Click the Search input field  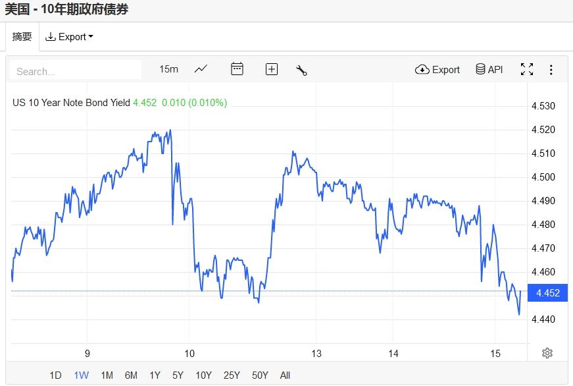[76, 71]
